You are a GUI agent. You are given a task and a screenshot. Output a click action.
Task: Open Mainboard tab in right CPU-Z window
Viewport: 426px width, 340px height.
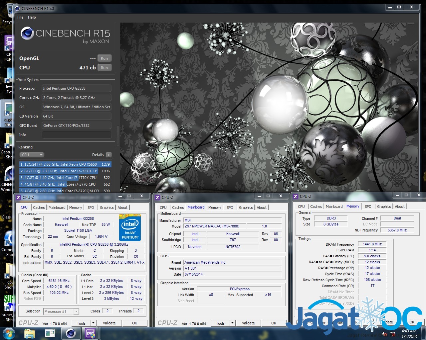coord(334,207)
